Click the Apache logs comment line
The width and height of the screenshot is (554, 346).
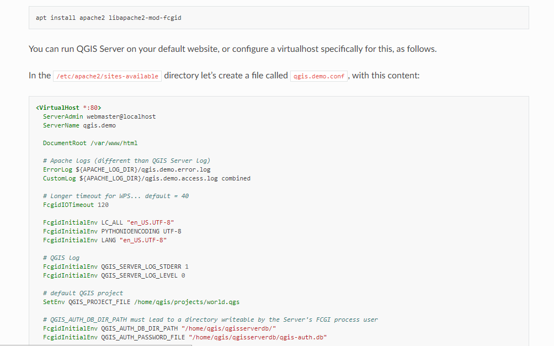(126, 161)
